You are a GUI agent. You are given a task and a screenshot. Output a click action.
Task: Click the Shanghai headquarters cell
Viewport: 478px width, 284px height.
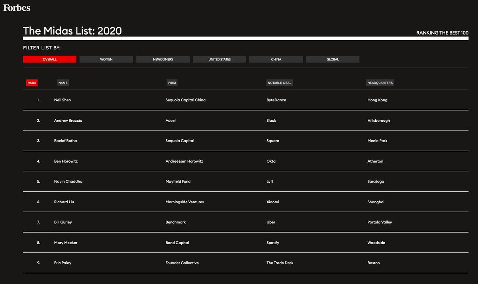click(376, 202)
